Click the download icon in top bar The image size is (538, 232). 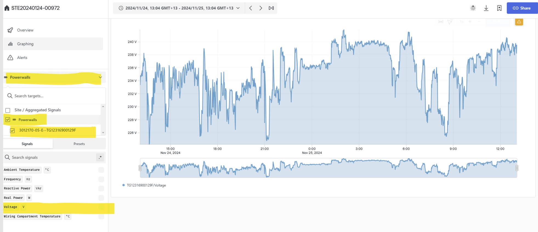[x=486, y=8]
